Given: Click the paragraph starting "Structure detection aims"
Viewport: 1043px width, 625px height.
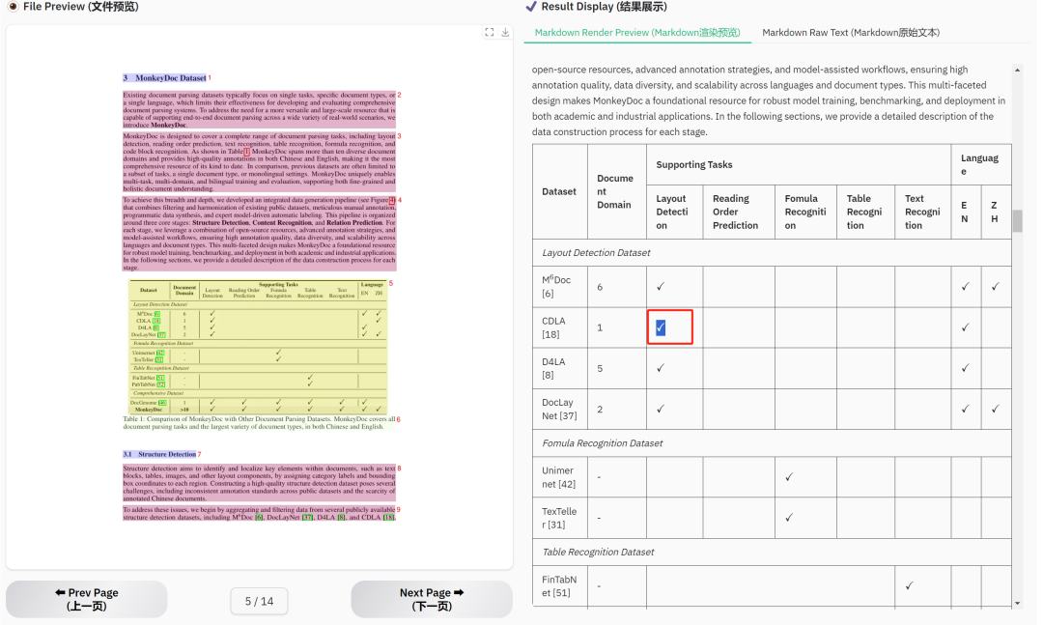Looking at the screenshot, I should pyautogui.click(x=260, y=483).
